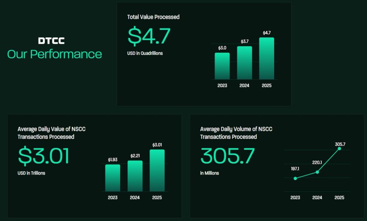
Task: Click the 2023 data point on line chart
Action: (295, 179)
